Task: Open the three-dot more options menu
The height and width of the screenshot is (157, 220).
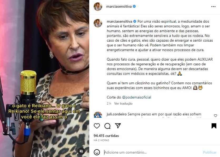Action: [213, 7]
